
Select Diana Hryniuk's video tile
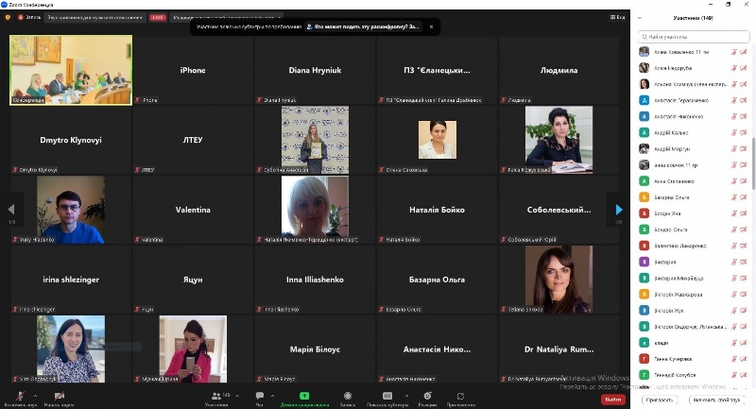[315, 70]
